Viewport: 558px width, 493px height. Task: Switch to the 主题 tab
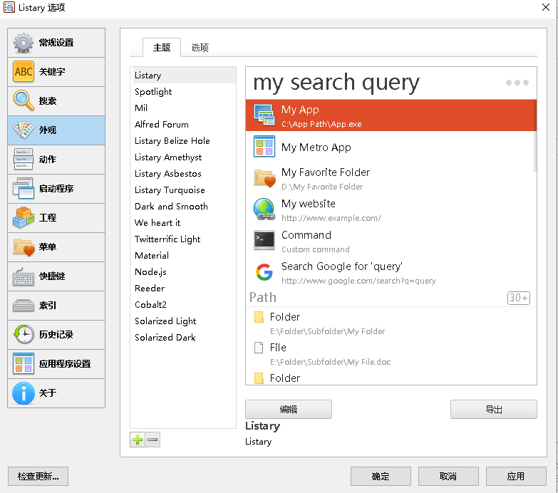(162, 47)
